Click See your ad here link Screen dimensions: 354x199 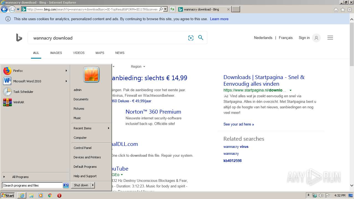[x=239, y=124]
